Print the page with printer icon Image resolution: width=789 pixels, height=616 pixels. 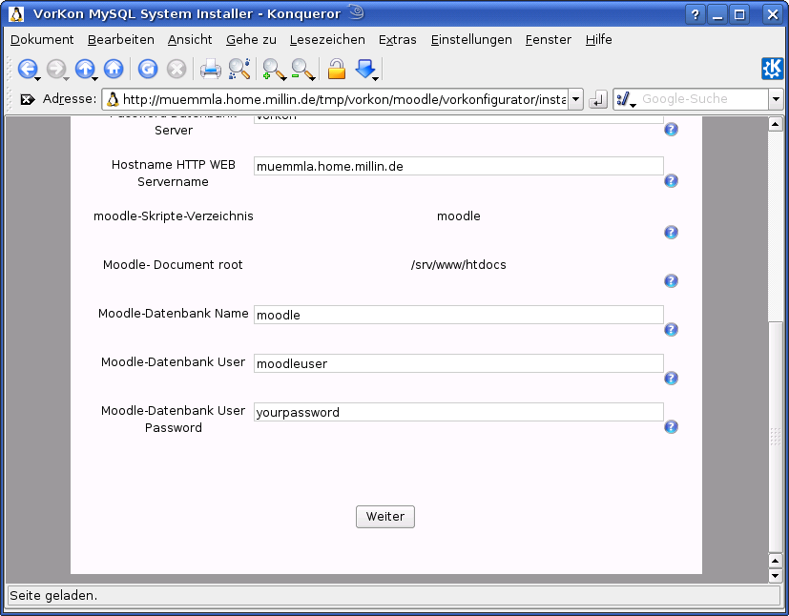point(210,69)
